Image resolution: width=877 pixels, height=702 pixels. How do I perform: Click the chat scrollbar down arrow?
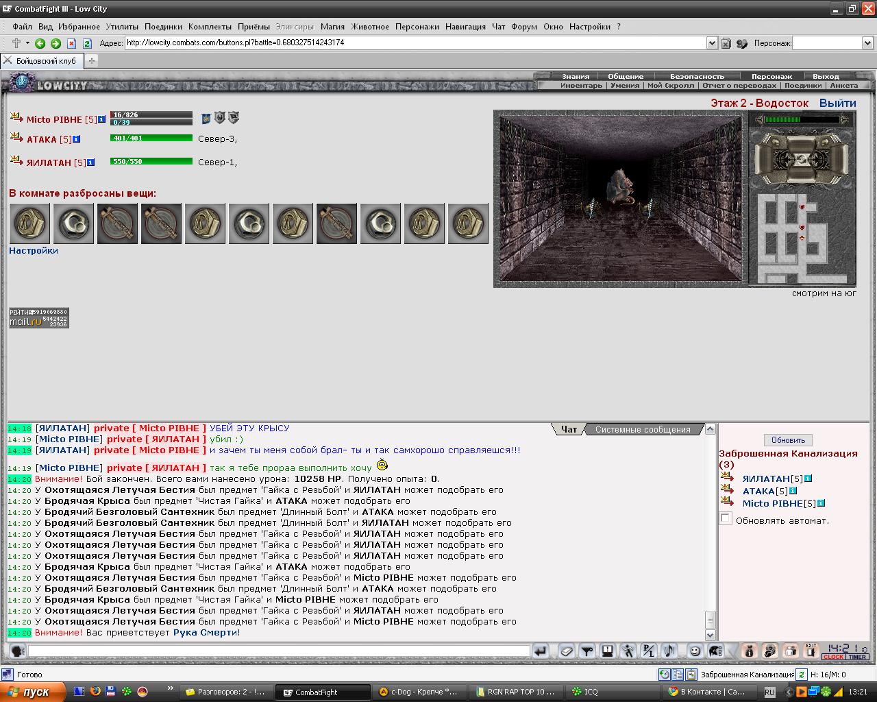pyautogui.click(x=711, y=635)
